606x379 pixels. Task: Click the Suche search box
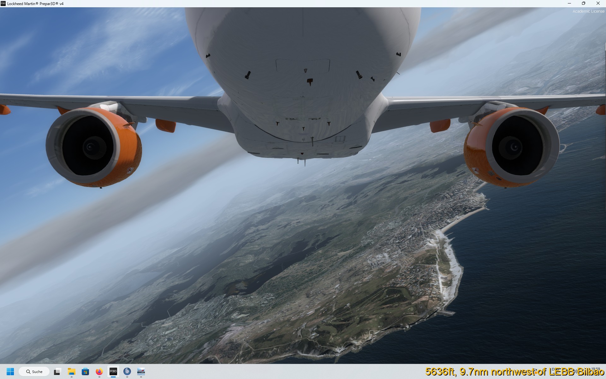click(x=34, y=371)
